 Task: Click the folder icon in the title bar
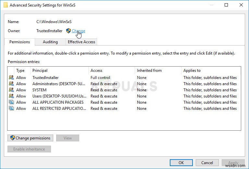coord(6,5)
